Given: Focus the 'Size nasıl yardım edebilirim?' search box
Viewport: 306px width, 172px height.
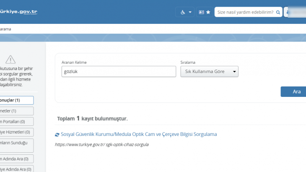Looking at the screenshot, I should [245, 12].
